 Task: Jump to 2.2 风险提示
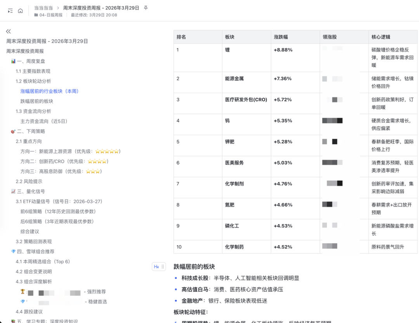coord(29,181)
